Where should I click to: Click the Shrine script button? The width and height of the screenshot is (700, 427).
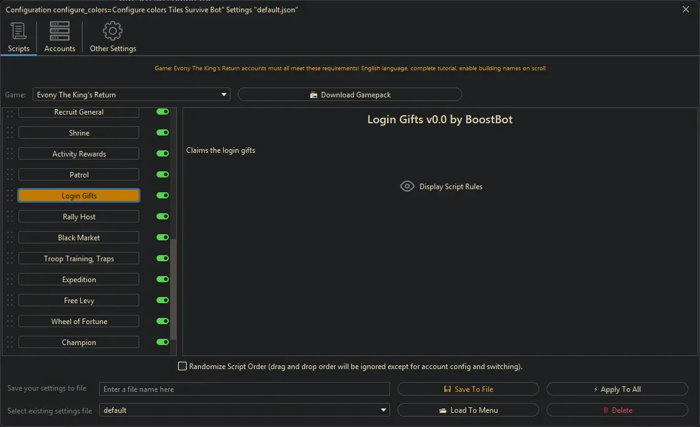tap(78, 132)
